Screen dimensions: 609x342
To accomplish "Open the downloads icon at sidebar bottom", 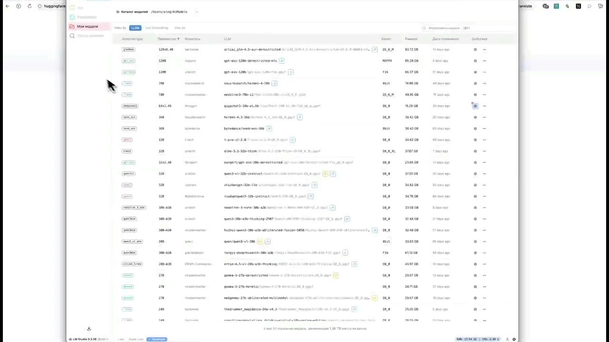I will click(89, 328).
